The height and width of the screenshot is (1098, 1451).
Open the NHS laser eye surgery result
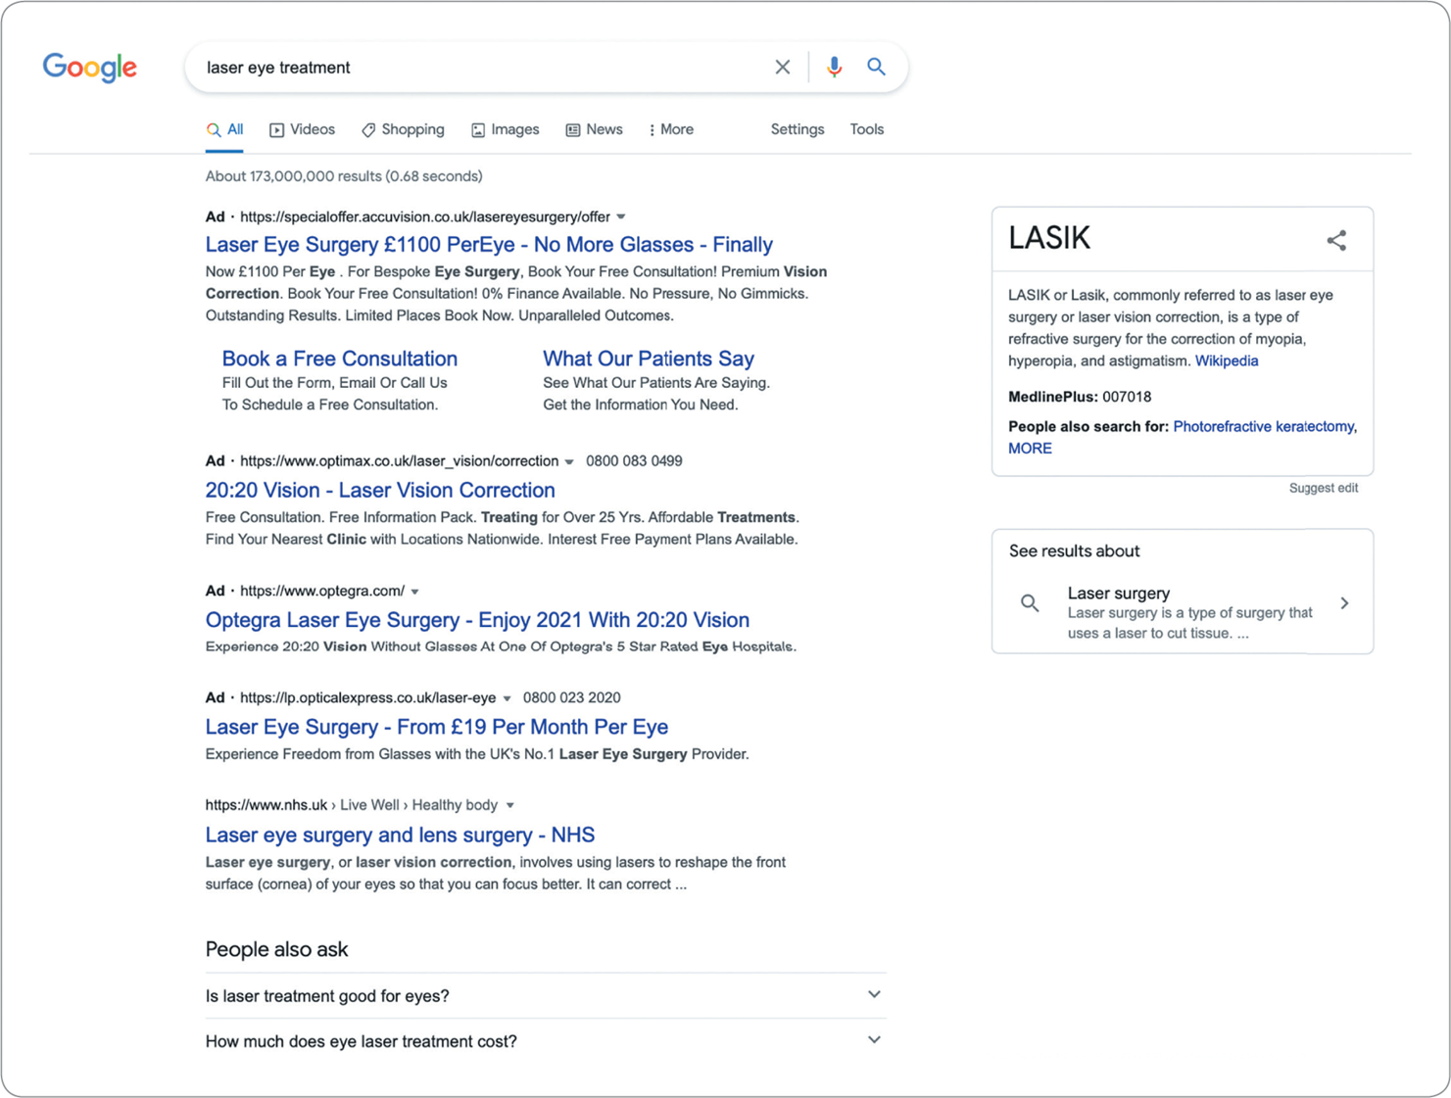click(x=400, y=835)
